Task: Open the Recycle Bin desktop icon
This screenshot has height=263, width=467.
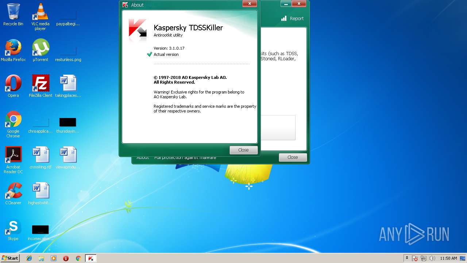Action: [x=13, y=15]
